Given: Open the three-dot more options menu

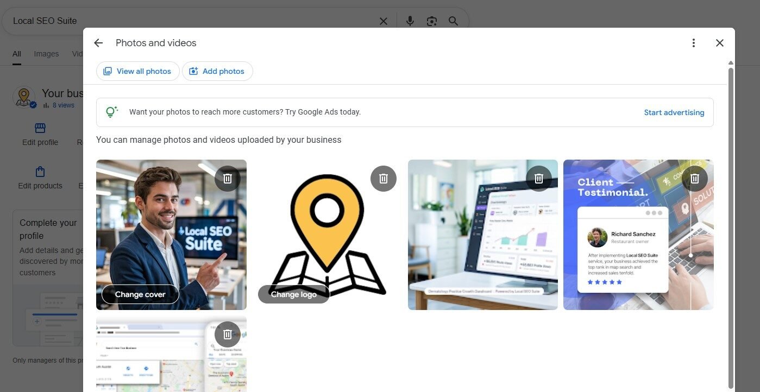Looking at the screenshot, I should 693,43.
